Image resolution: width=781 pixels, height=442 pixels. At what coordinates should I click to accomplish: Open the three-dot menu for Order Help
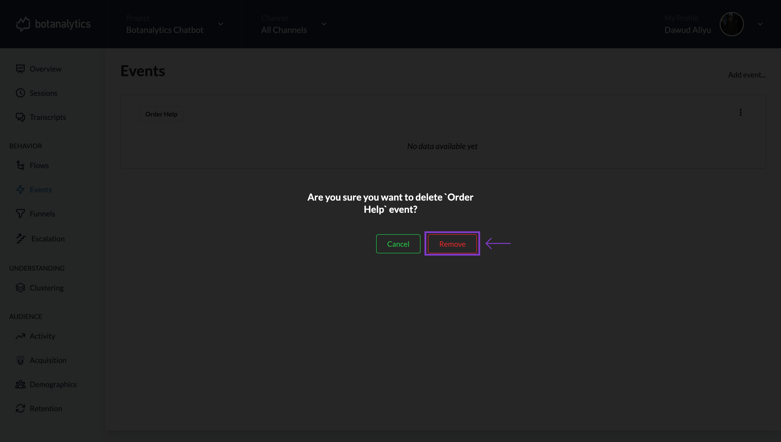(740, 112)
